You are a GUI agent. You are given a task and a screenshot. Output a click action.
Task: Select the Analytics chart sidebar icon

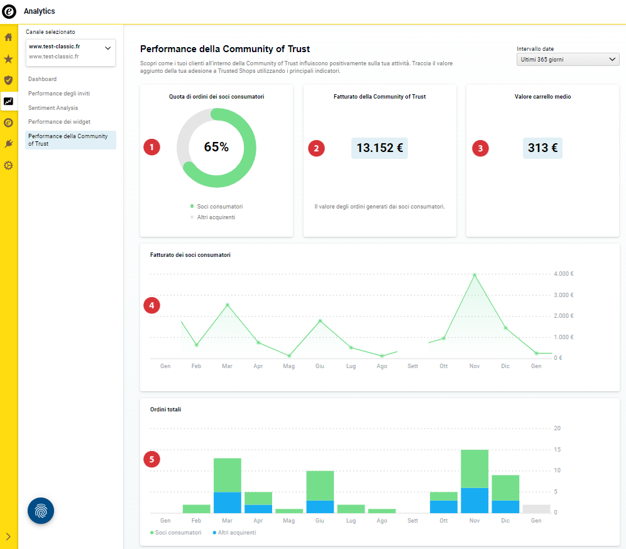pos(8,101)
